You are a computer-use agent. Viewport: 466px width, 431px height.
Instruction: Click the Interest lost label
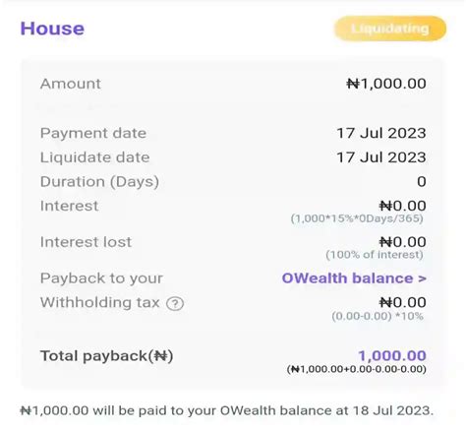[86, 242]
